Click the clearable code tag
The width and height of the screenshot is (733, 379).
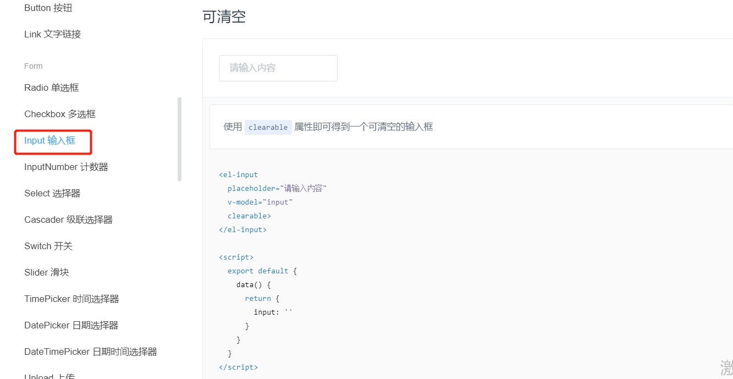pyautogui.click(x=268, y=127)
